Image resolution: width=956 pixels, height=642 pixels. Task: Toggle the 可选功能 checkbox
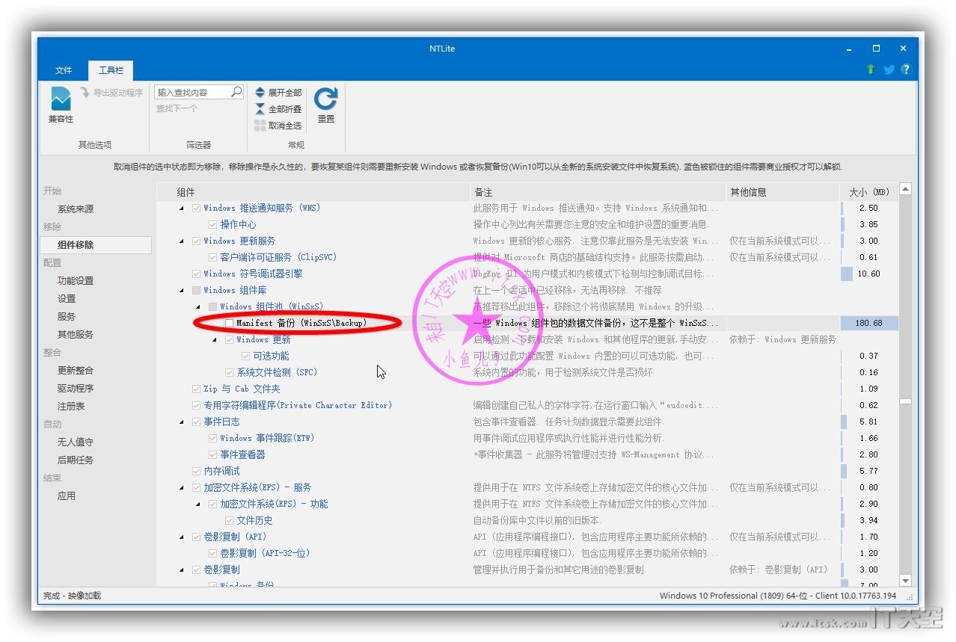click(x=246, y=356)
